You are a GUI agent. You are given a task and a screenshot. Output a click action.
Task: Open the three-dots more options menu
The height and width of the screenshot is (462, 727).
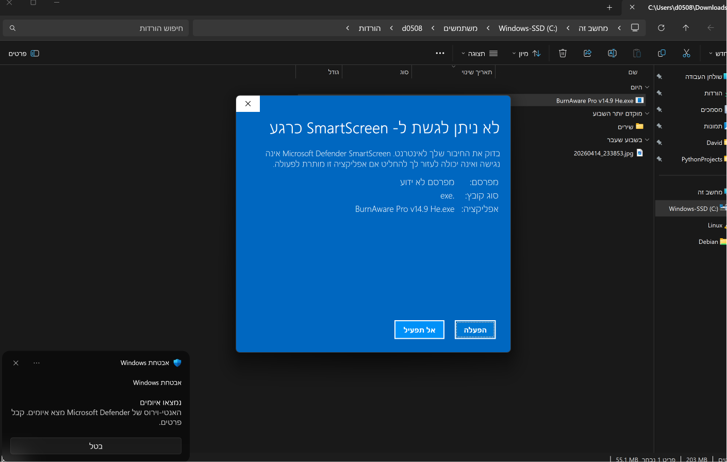(x=440, y=53)
